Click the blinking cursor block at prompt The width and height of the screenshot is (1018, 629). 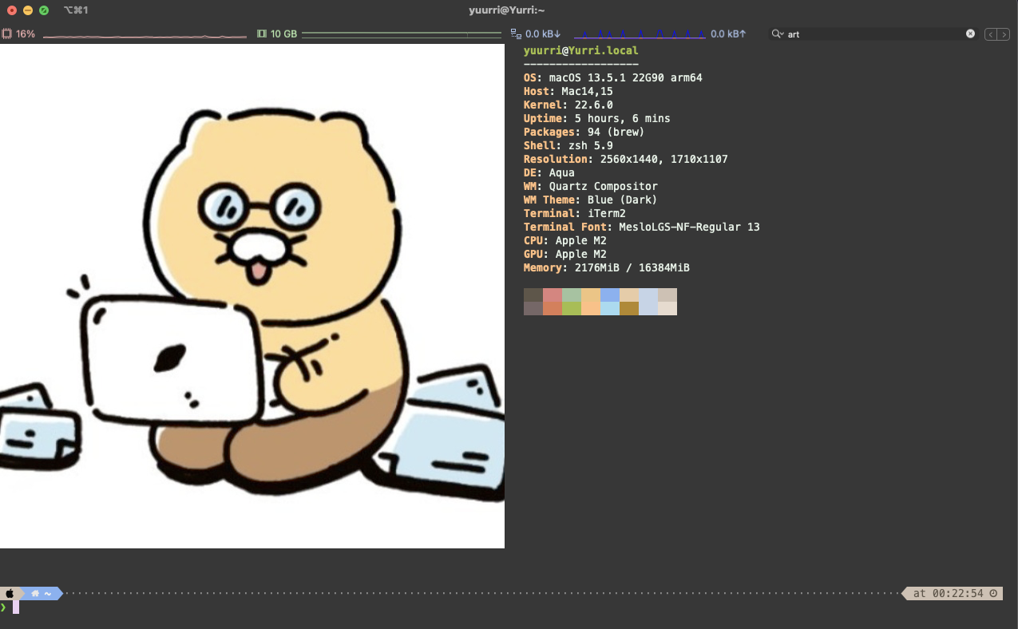16,607
